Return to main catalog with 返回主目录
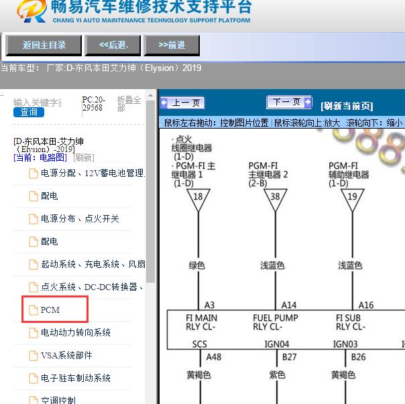The height and width of the screenshot is (404, 405). click(44, 46)
